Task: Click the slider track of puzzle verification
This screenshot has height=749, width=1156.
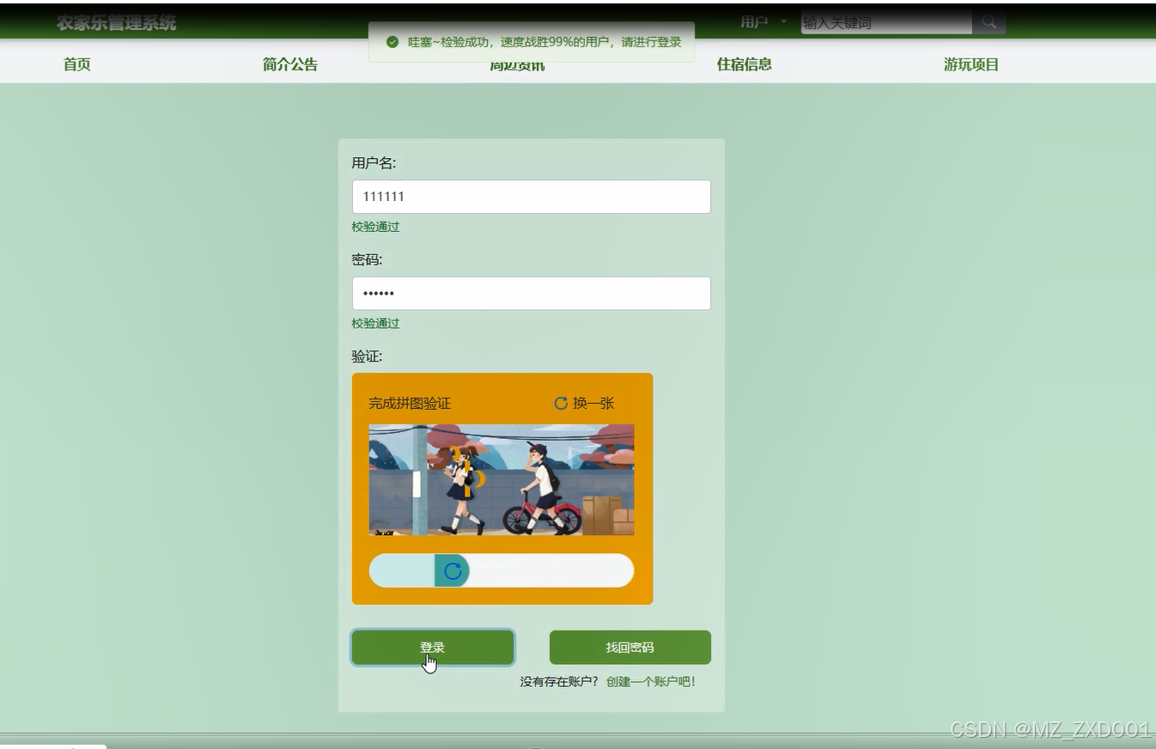Action: click(x=502, y=571)
